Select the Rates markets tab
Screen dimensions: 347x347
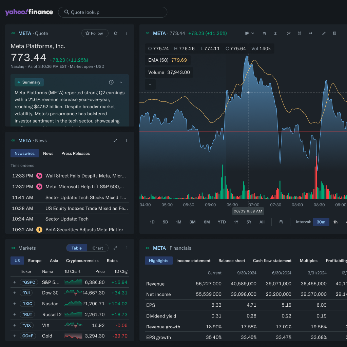[x=112, y=261]
